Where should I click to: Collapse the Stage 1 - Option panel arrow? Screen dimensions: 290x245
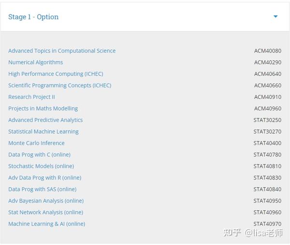click(275, 17)
